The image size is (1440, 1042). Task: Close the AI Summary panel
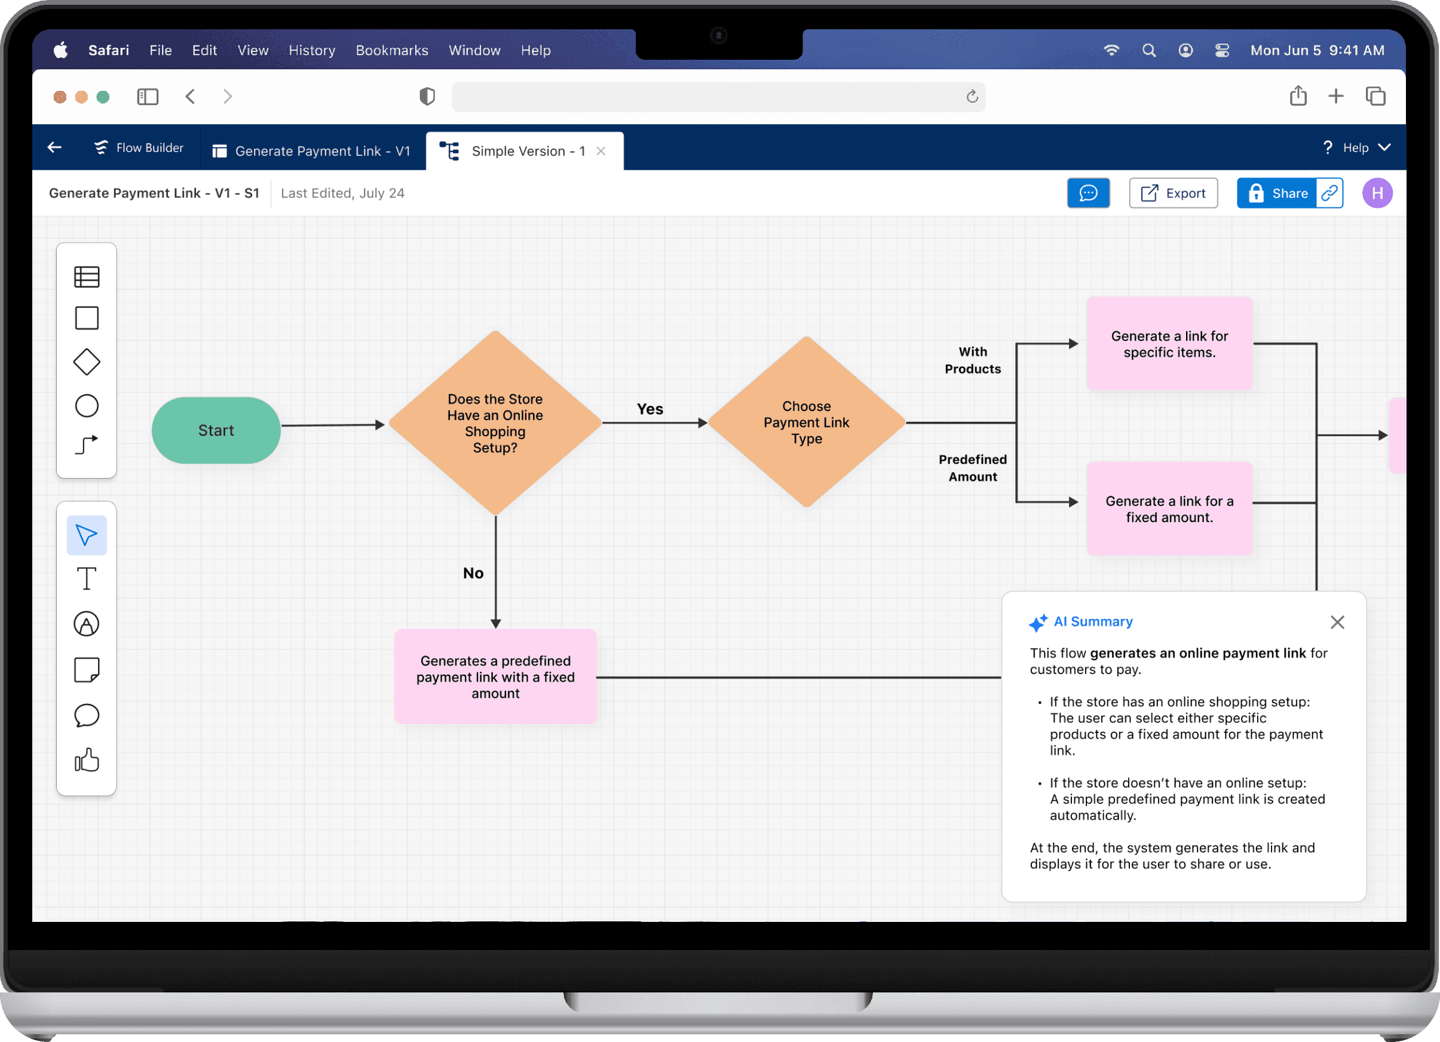pos(1337,623)
